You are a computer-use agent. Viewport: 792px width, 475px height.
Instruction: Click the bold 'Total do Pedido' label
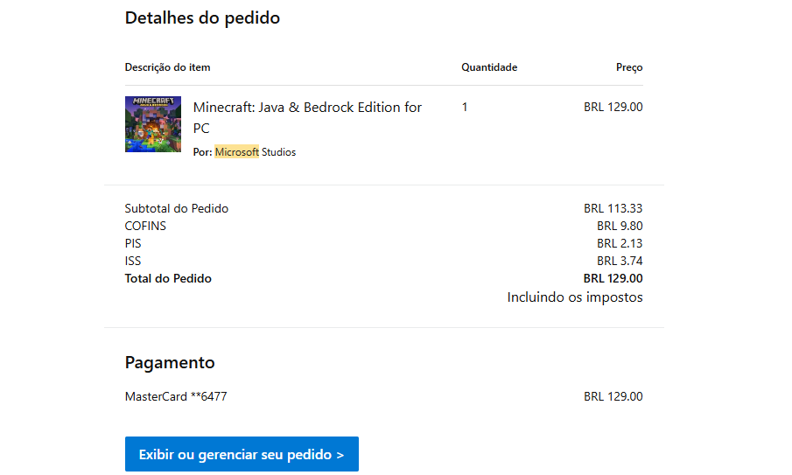tap(168, 278)
